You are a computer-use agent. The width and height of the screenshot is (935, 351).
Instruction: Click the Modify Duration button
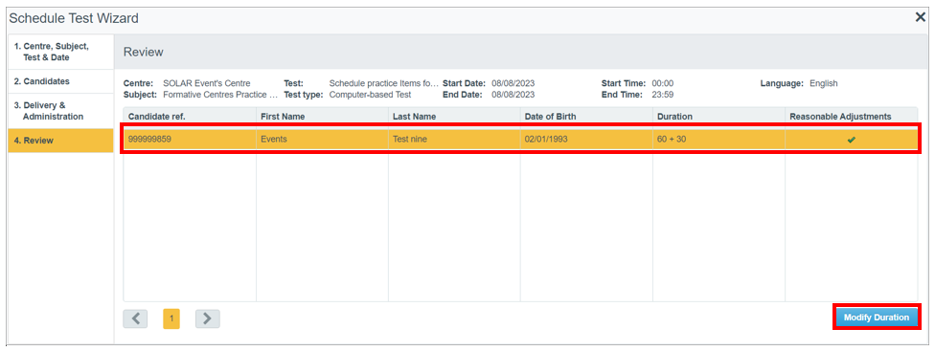tap(877, 318)
